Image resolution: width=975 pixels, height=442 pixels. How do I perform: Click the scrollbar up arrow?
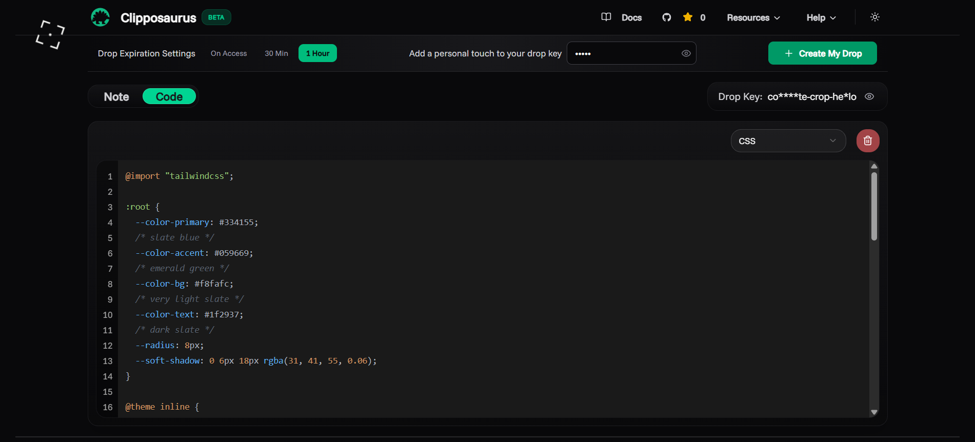tap(874, 166)
